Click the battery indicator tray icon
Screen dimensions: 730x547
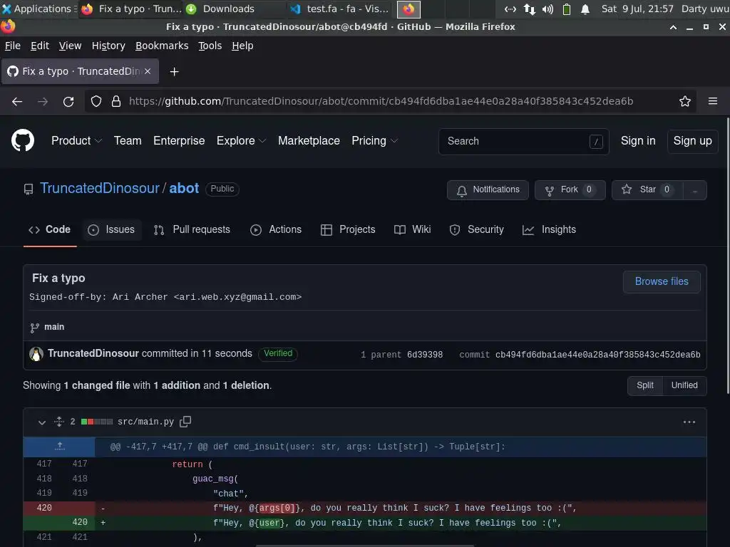pyautogui.click(x=567, y=9)
